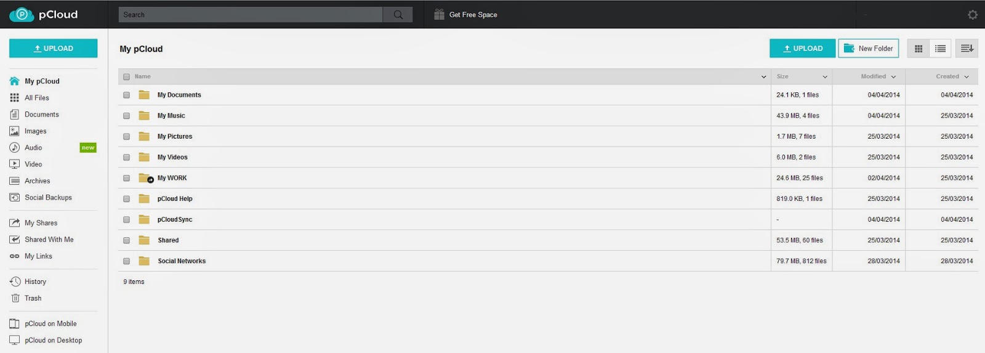The width and height of the screenshot is (985, 353).
Task: Check the My Pictures row checkbox
Action: pyautogui.click(x=126, y=137)
